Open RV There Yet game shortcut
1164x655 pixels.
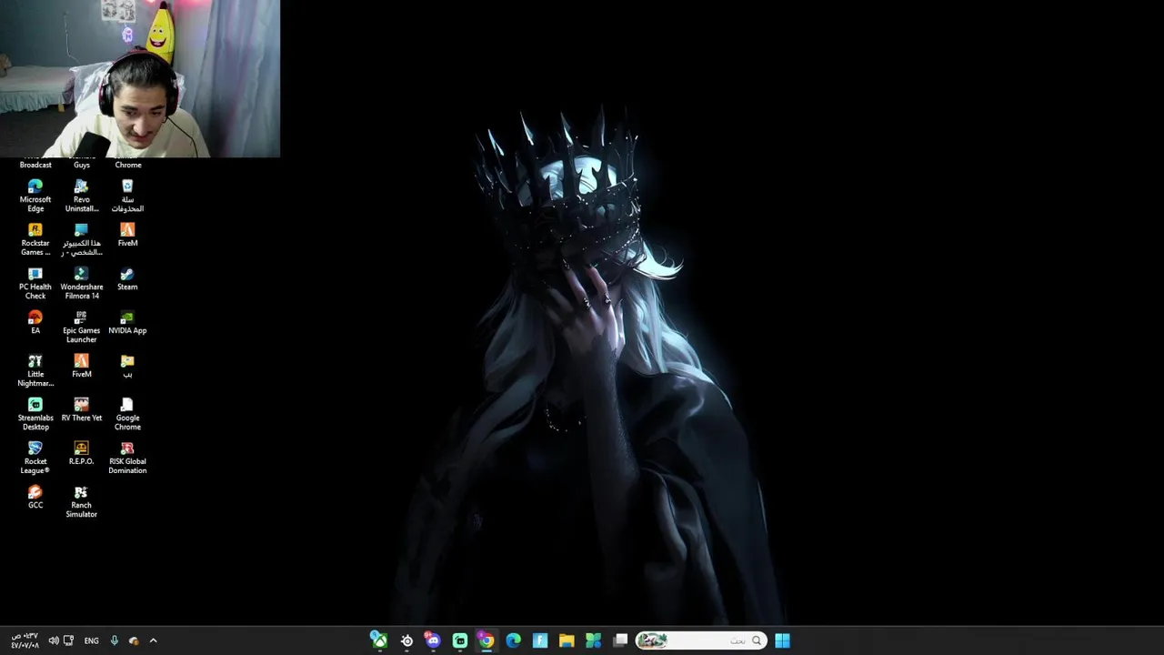click(81, 410)
